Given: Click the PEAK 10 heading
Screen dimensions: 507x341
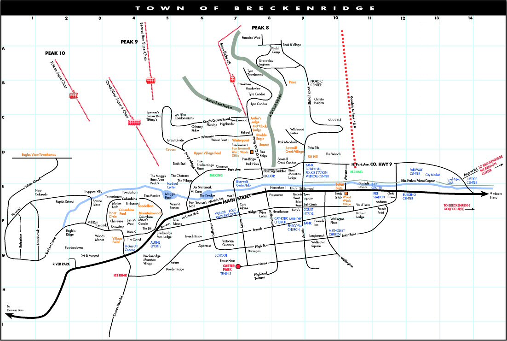Looking at the screenshot, I should pos(55,53).
